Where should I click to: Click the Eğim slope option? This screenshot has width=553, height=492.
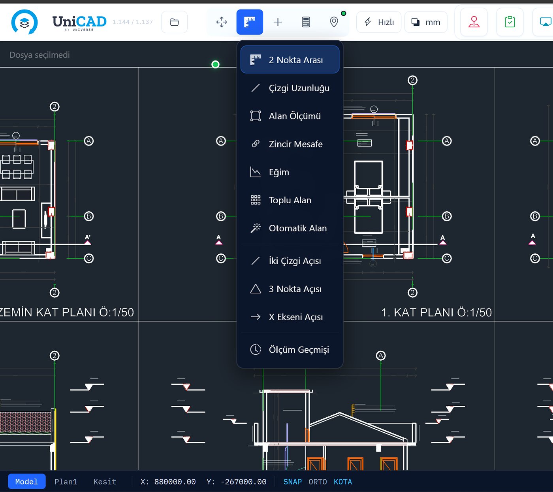pos(290,172)
